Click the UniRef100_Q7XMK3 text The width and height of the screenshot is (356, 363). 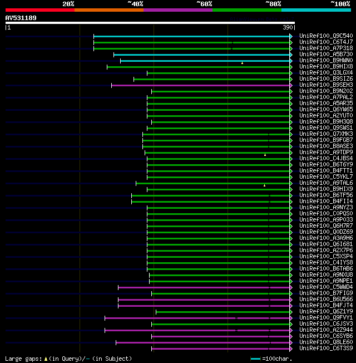[326, 134]
